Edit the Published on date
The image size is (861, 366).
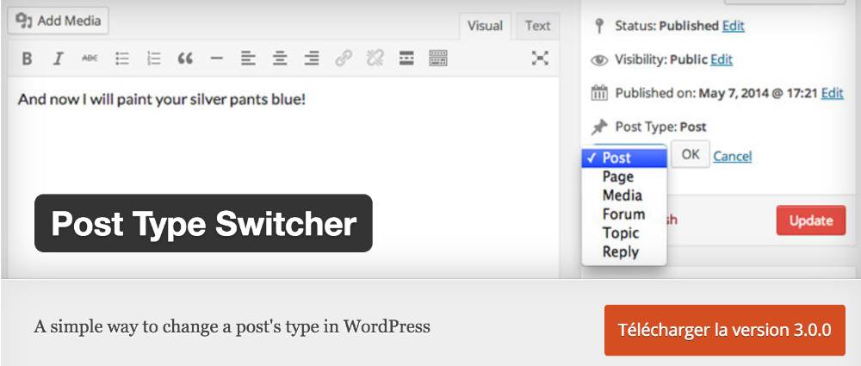[x=833, y=93]
